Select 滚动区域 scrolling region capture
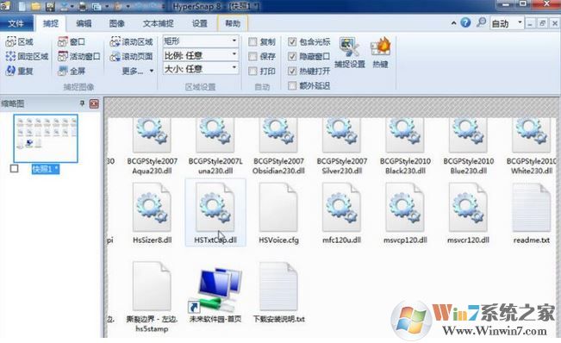561x343 pixels. point(131,42)
